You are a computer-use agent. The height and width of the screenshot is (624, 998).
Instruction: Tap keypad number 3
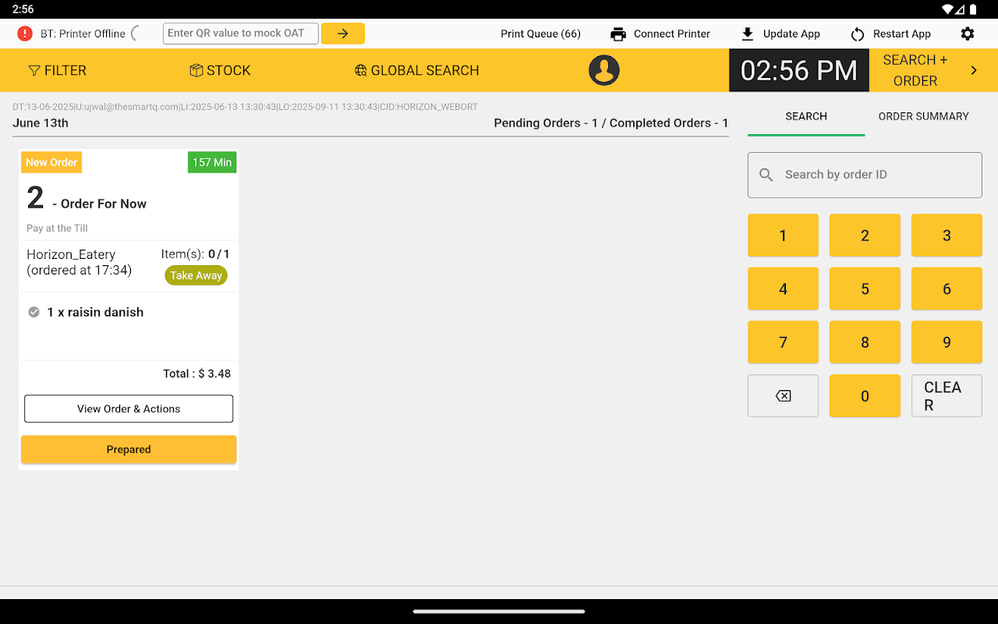(x=947, y=236)
